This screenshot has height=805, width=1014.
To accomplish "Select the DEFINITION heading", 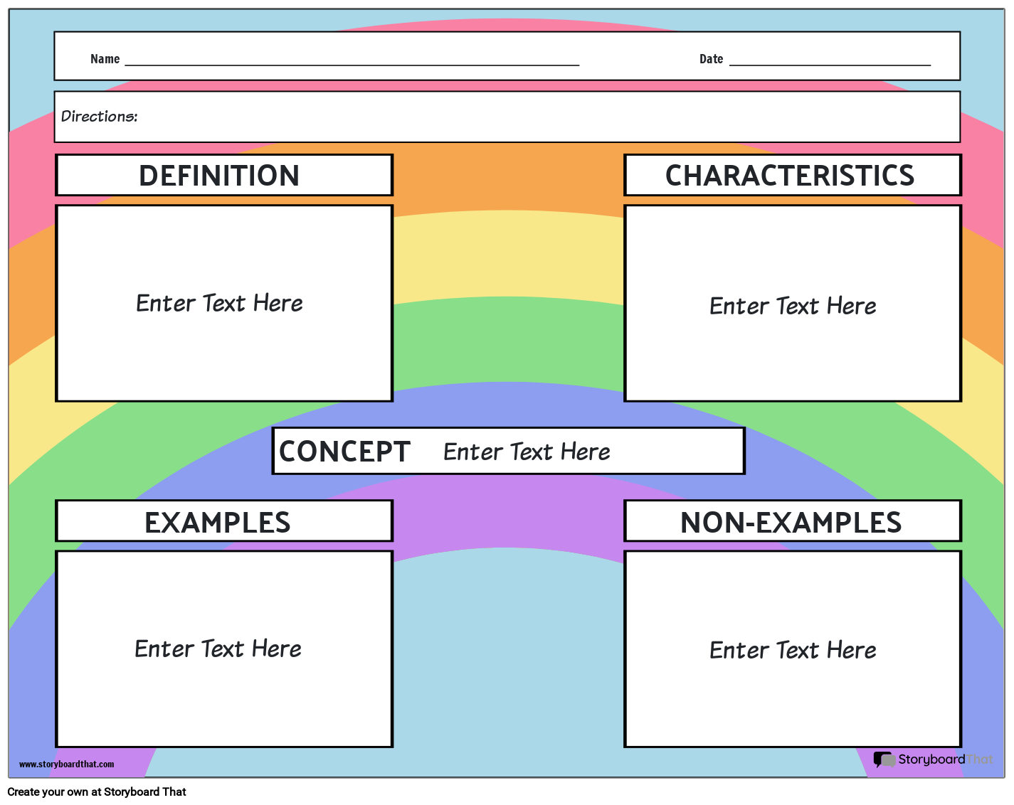I will click(x=219, y=176).
